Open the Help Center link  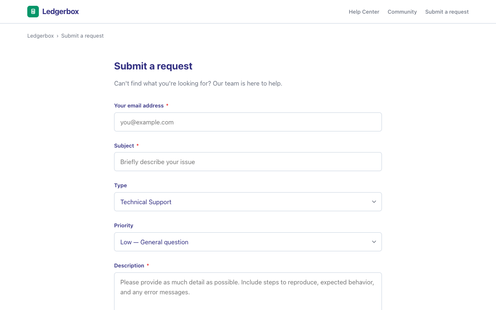coord(364,12)
